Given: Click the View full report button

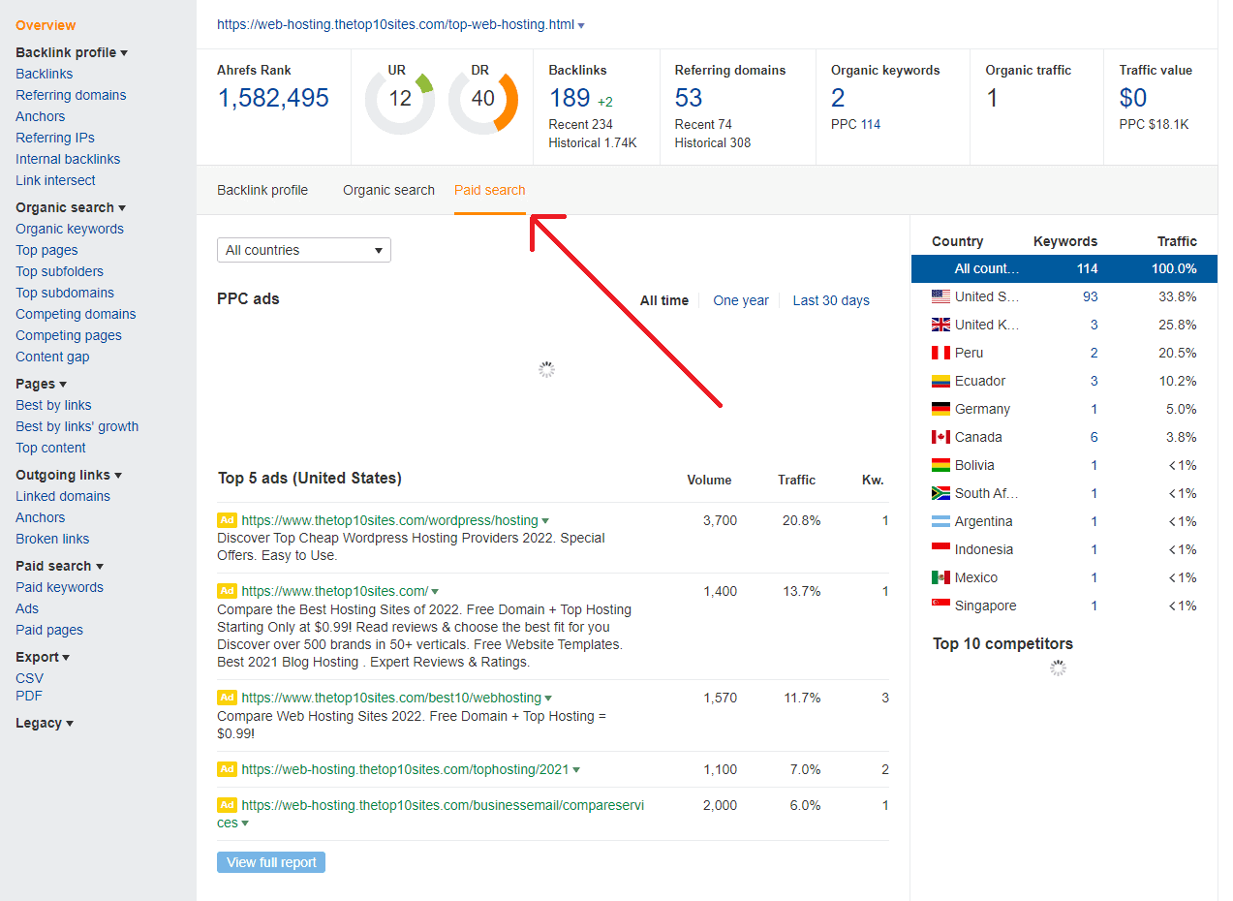Looking at the screenshot, I should click(x=270, y=861).
